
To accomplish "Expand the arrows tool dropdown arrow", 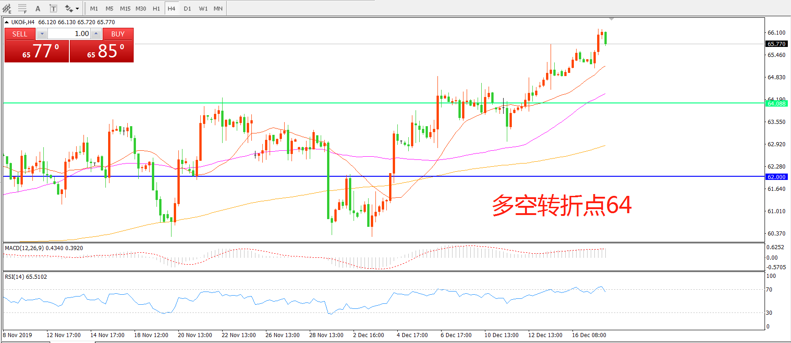I will tap(77, 9).
